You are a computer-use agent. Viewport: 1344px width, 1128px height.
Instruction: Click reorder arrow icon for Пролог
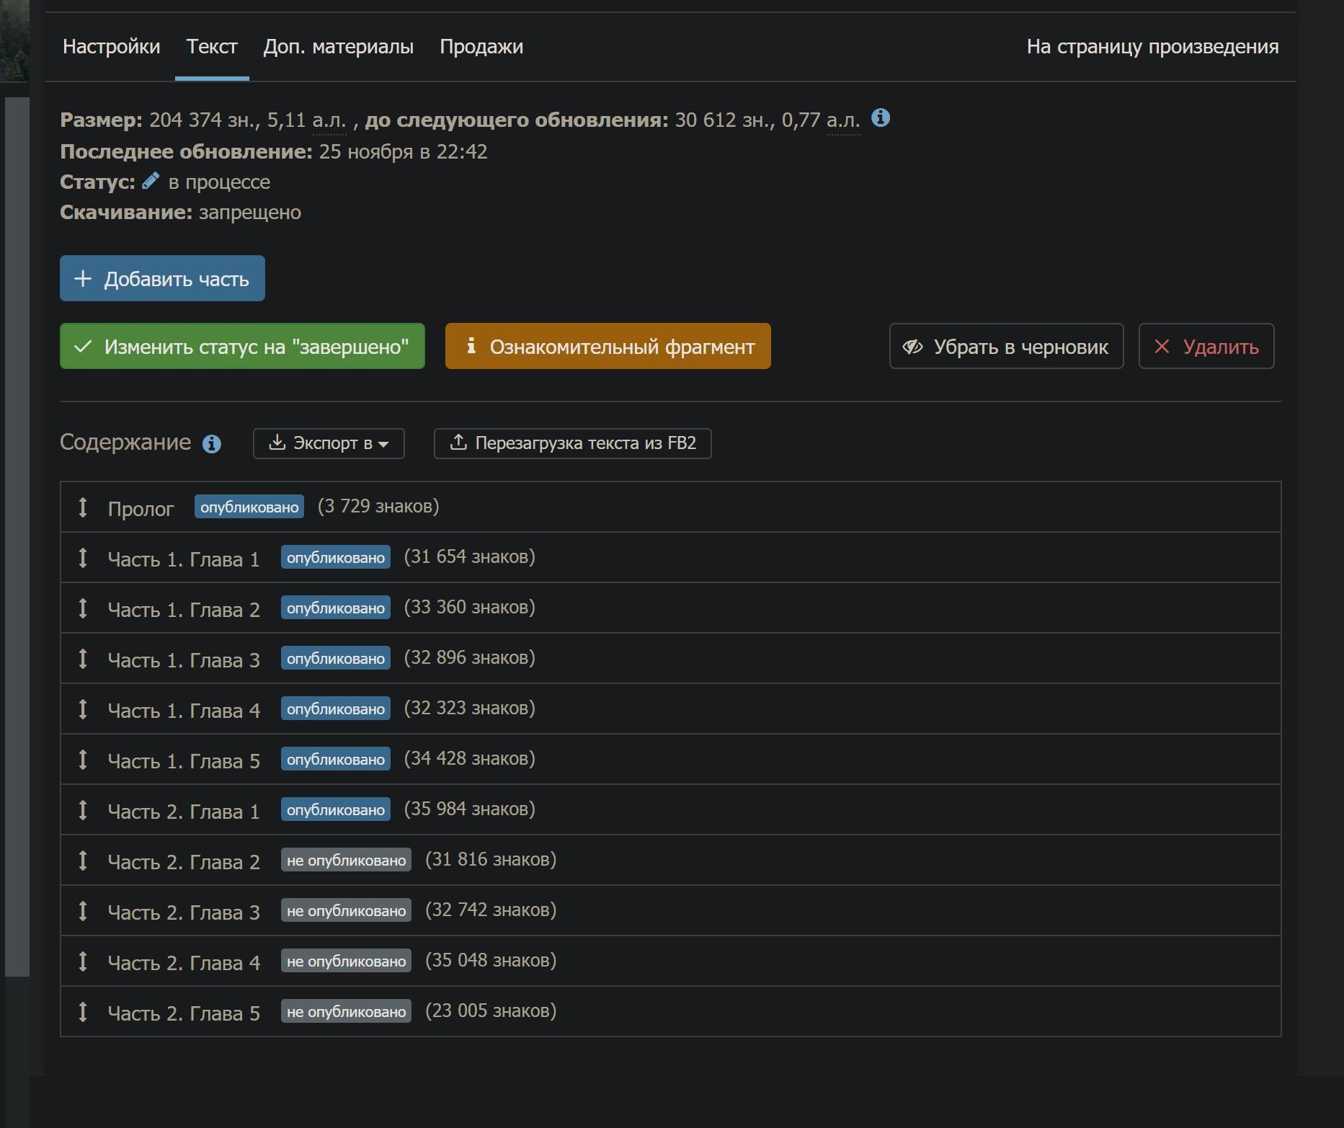(83, 507)
